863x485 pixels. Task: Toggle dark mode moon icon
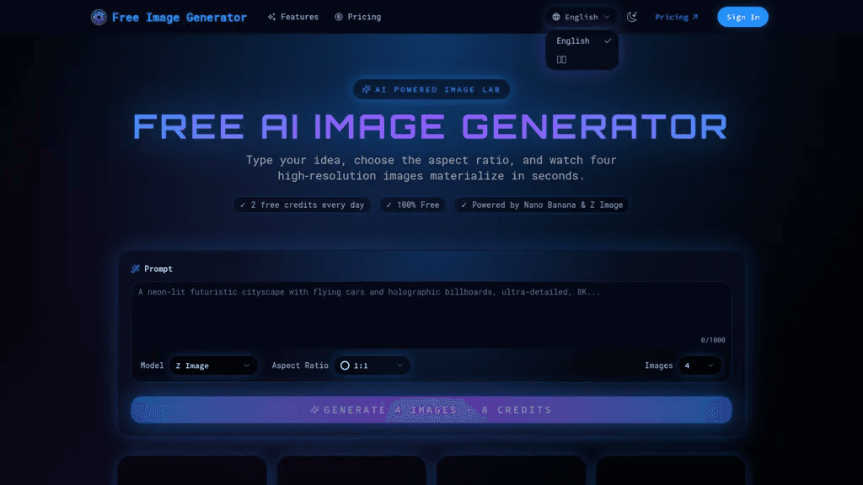pyautogui.click(x=632, y=17)
